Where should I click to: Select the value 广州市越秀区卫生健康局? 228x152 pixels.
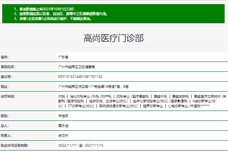[76, 67]
